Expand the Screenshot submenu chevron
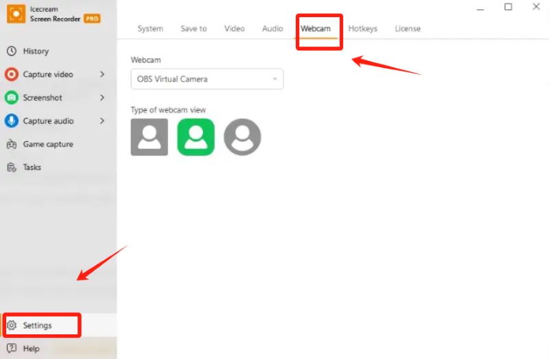This screenshot has height=359, width=549. click(x=102, y=97)
